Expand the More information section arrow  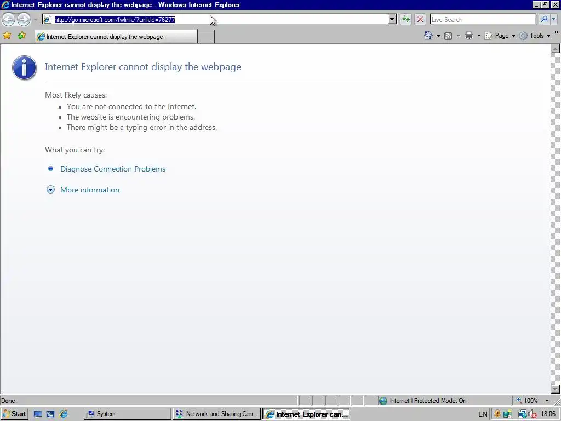pyautogui.click(x=51, y=190)
